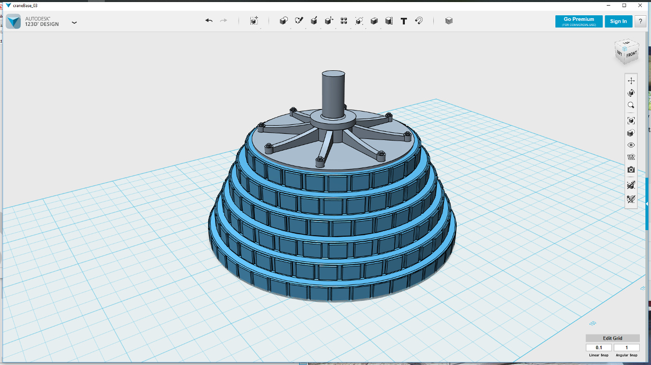Click Edit Grid button
The image size is (651, 365).
613,338
